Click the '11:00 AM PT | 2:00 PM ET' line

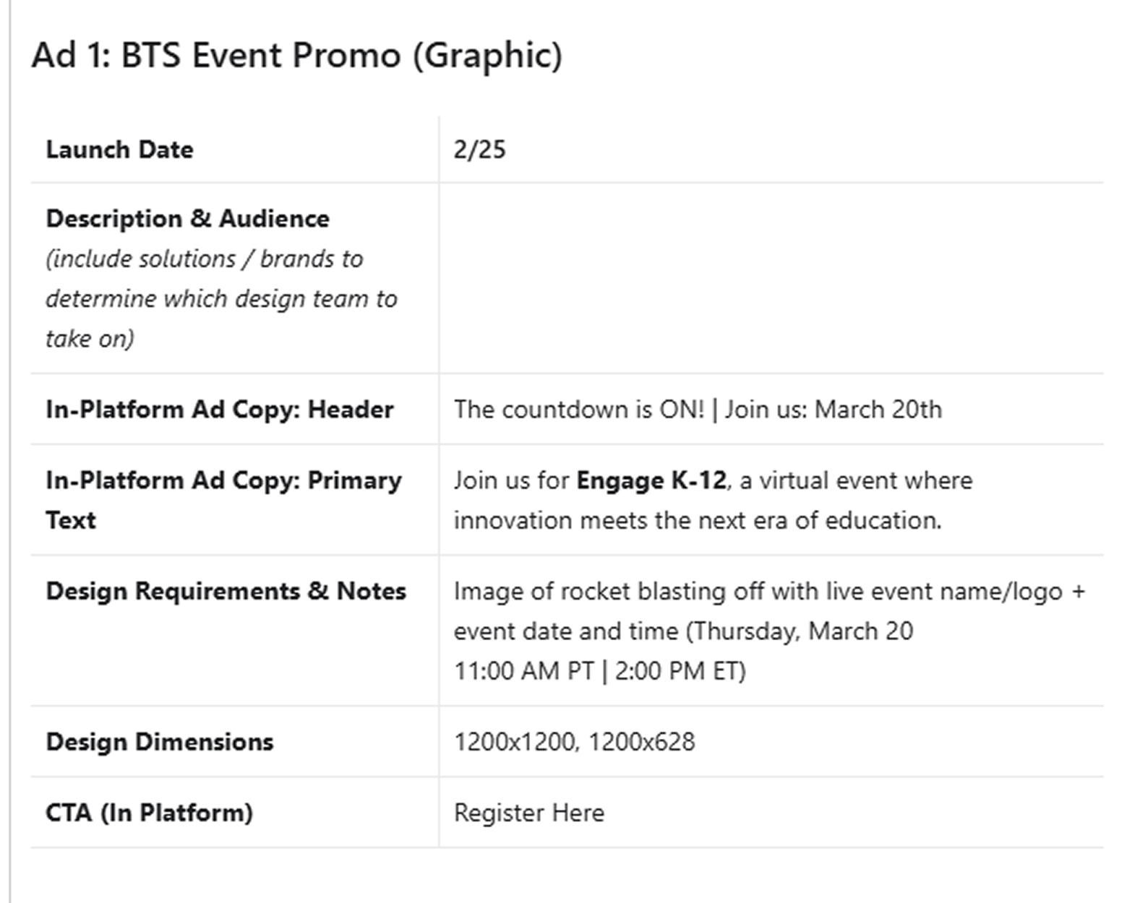pos(600,670)
